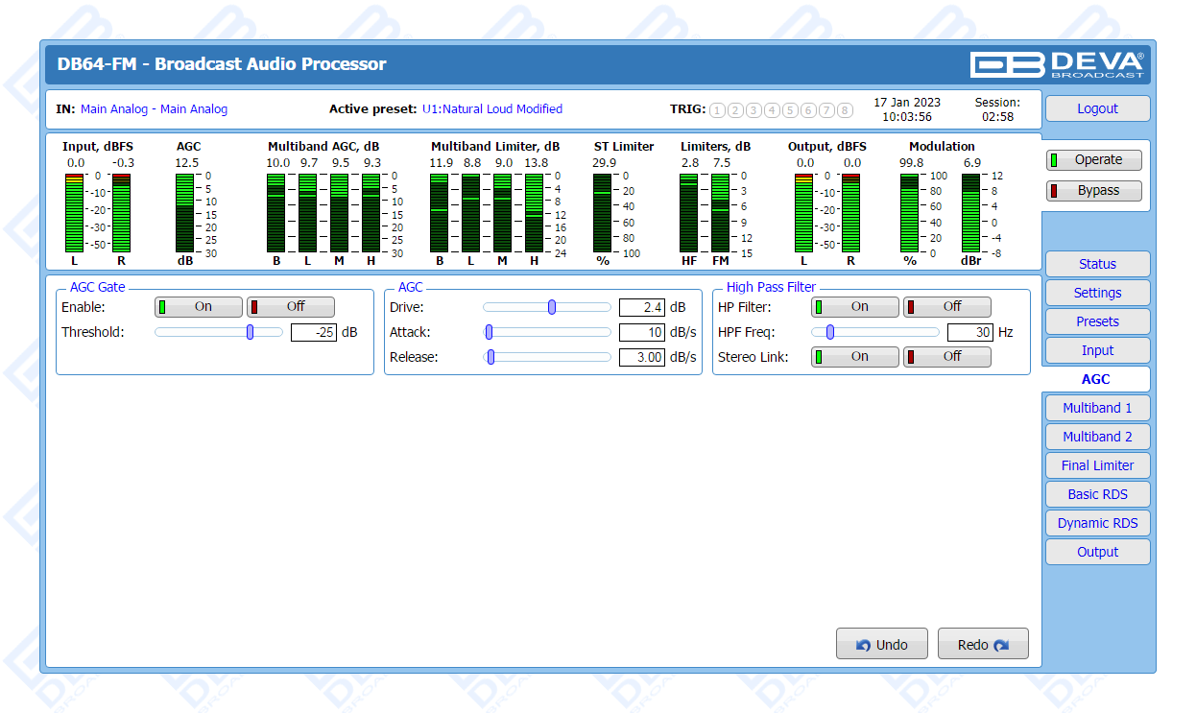The image size is (1196, 713).
Task: Undo the last change
Action: click(x=881, y=645)
